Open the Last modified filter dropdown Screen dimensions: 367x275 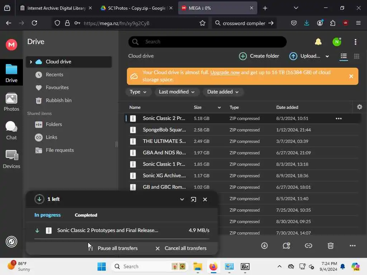click(x=177, y=92)
